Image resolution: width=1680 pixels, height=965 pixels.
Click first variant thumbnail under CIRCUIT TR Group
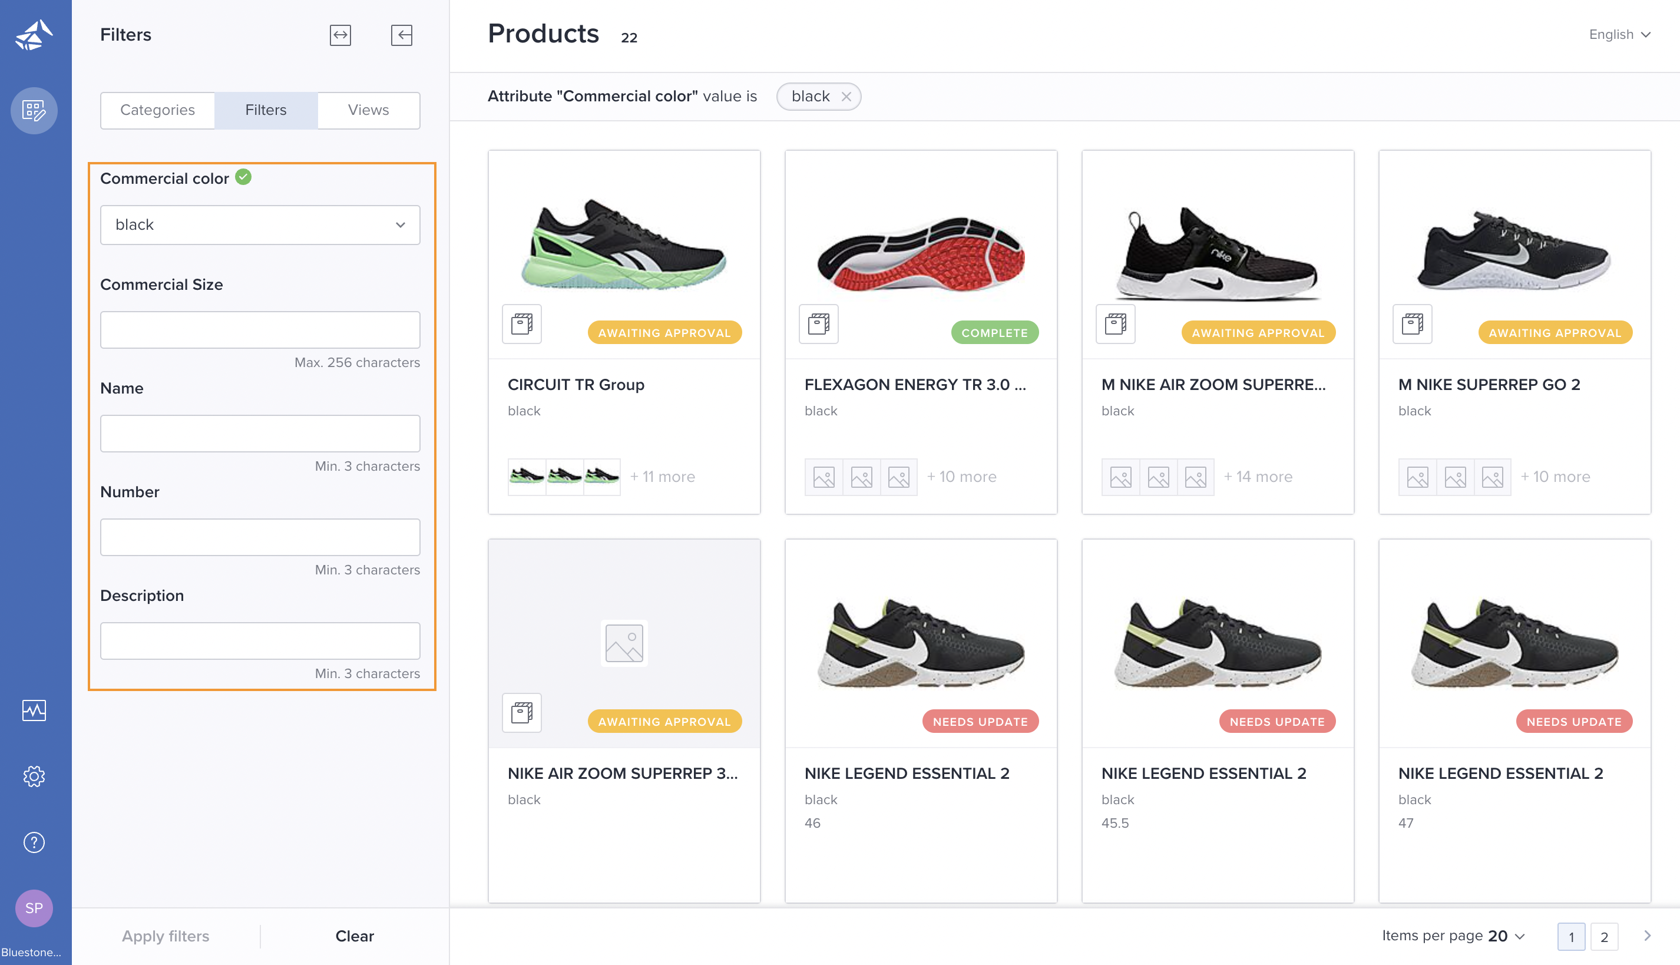pyautogui.click(x=527, y=477)
